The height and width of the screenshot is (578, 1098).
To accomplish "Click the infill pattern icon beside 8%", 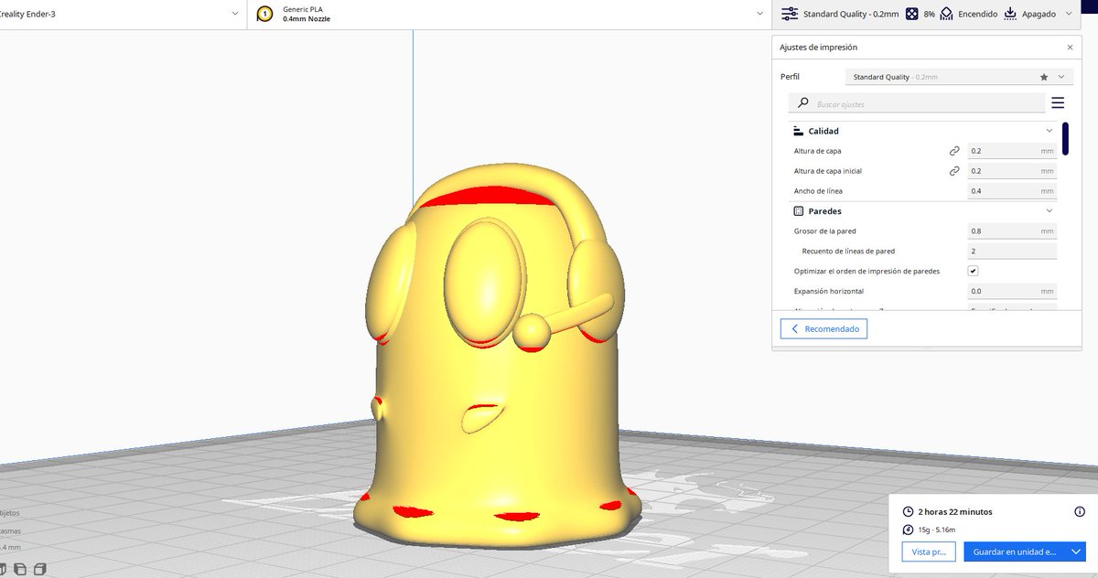I will 912,14.
